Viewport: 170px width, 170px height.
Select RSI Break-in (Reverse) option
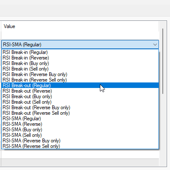point(80,58)
